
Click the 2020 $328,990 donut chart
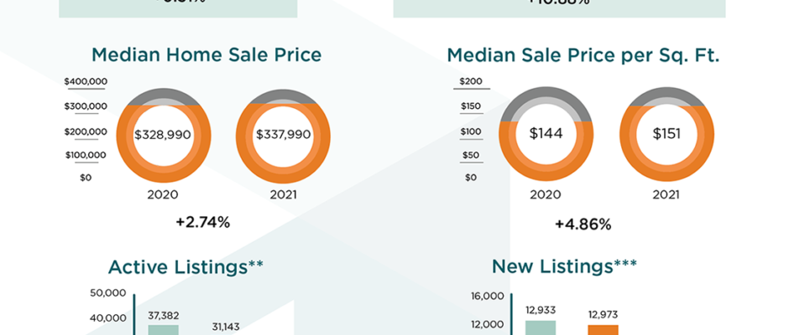163,136
